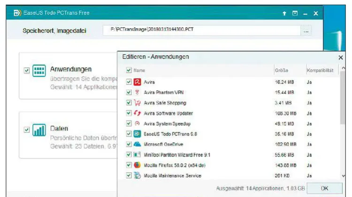Click the Avira Phantom VPN icon
This screenshot has width=352, height=197.
[x=137, y=92]
